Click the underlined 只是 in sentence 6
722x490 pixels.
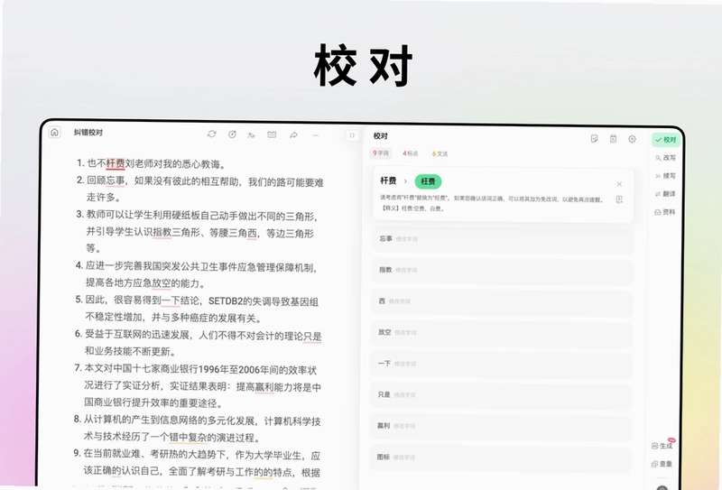pos(312,337)
